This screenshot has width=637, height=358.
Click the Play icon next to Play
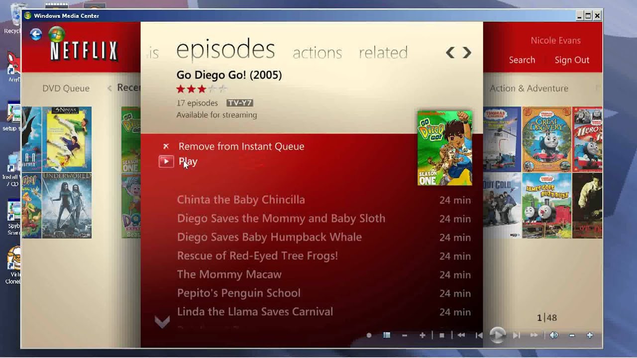166,161
